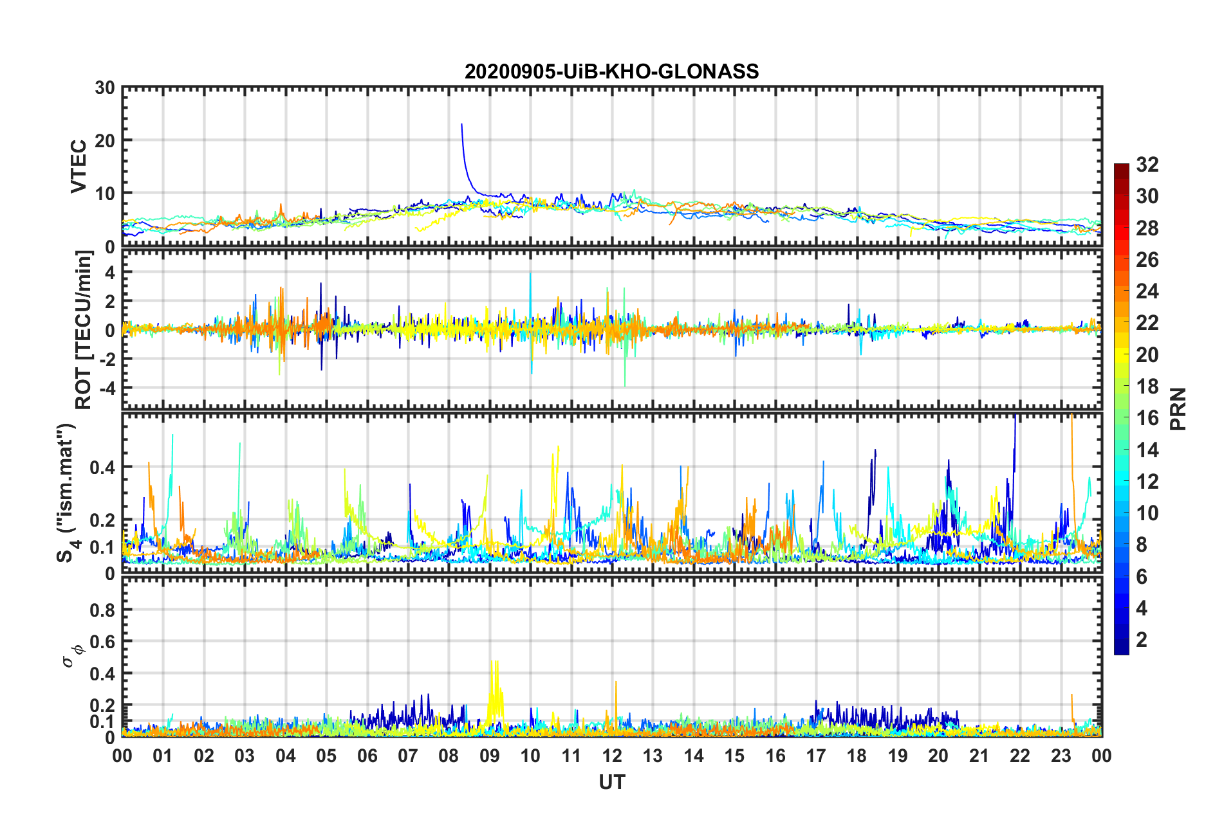Select the UT x-axis label
Screen dimensions: 1224x818
click(x=611, y=782)
